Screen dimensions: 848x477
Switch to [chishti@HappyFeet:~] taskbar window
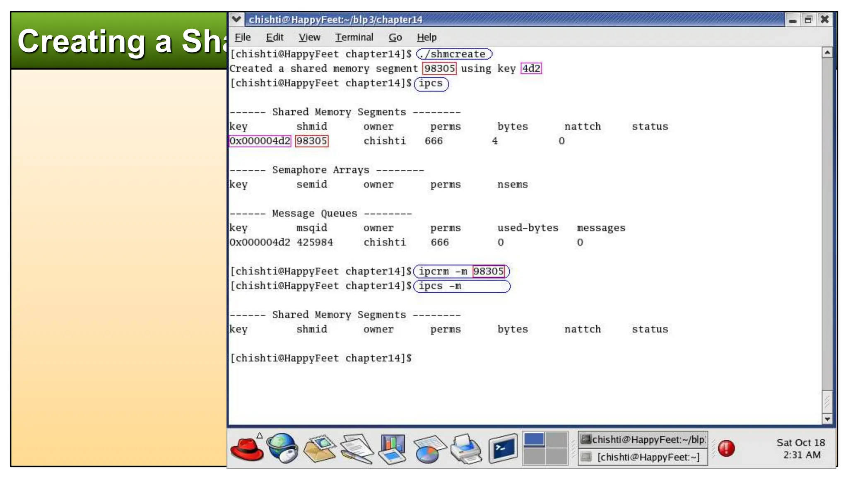643,457
